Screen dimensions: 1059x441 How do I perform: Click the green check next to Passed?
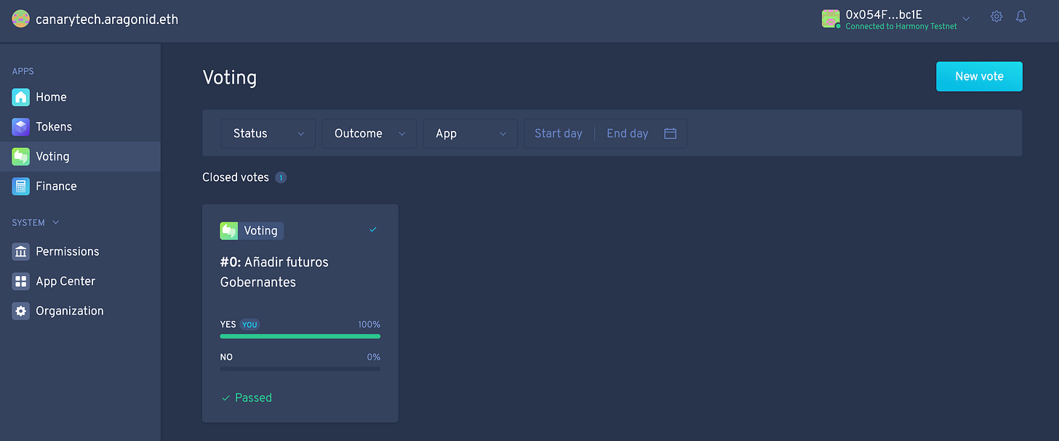[225, 398]
